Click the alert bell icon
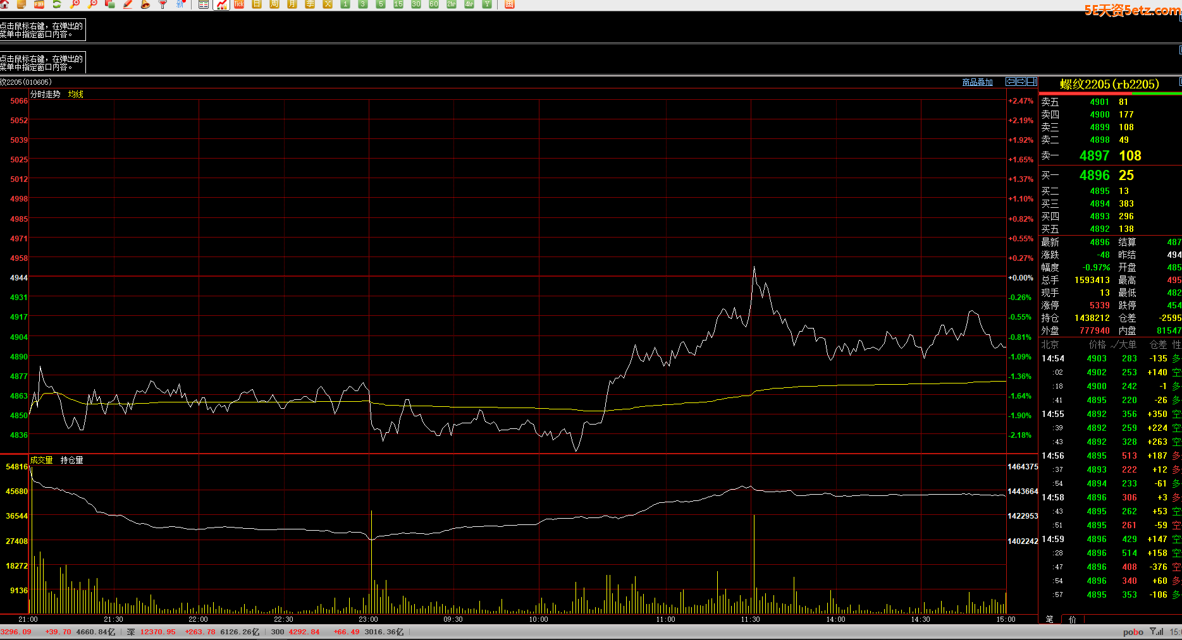Image resolution: width=1182 pixels, height=640 pixels. (145, 4)
